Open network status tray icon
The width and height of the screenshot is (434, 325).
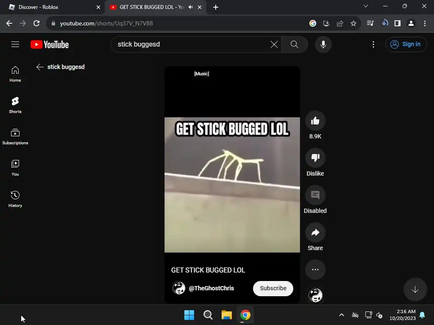coord(368,315)
